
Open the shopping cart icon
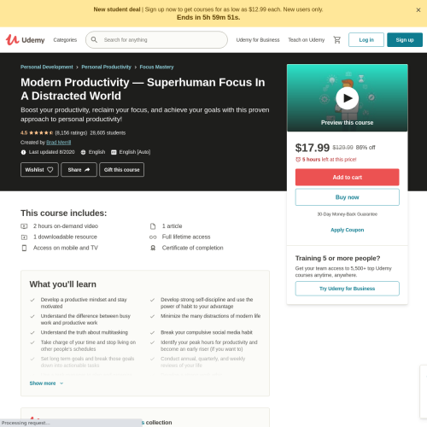337,40
